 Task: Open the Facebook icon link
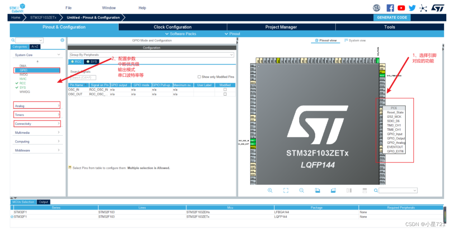pyautogui.click(x=390, y=8)
